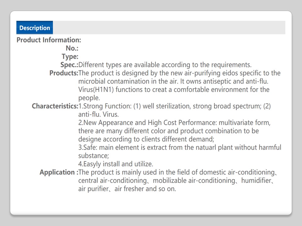Click the Application label
This screenshot has height=226, width=302.
click(x=59, y=172)
